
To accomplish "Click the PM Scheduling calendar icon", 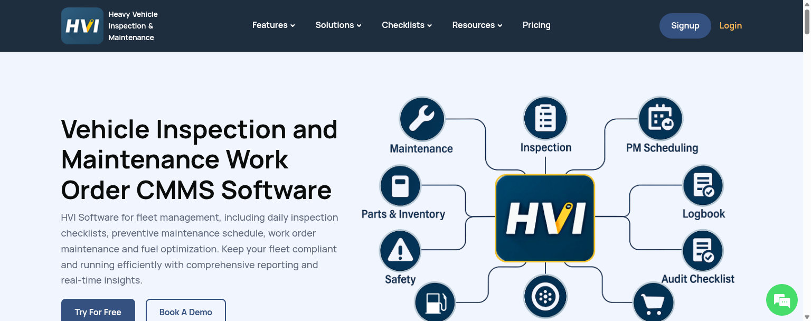I will tap(661, 119).
